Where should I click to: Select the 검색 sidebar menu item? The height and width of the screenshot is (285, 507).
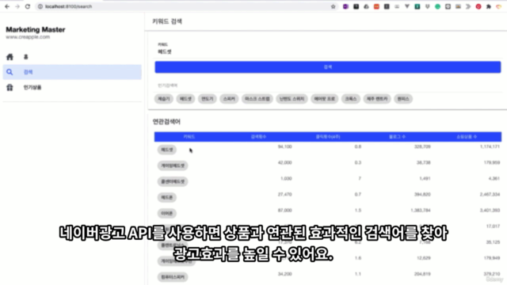(x=72, y=72)
